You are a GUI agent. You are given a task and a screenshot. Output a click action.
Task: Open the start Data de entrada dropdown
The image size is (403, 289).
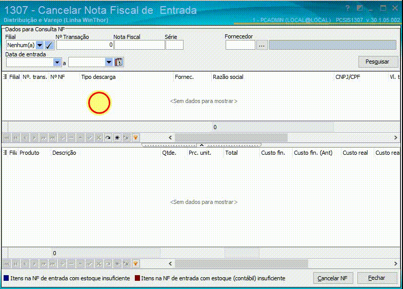pyautogui.click(x=57, y=62)
